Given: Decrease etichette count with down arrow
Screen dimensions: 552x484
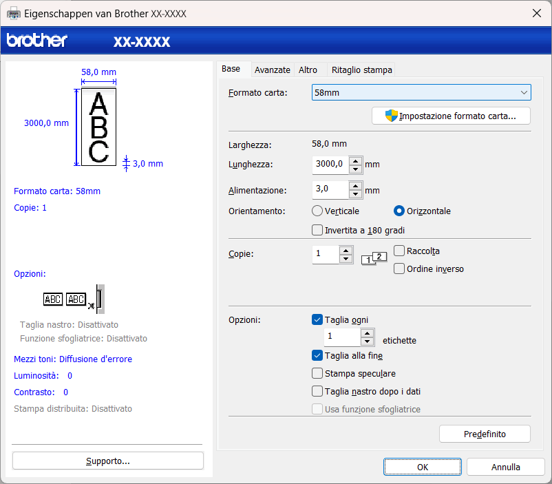Looking at the screenshot, I should click(367, 341).
